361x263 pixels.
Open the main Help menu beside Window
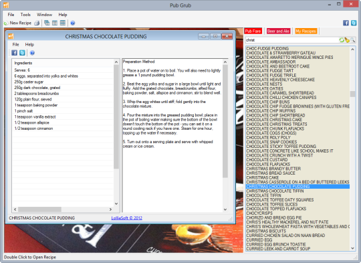click(63, 15)
